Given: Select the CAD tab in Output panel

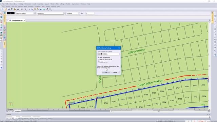Looking at the screenshot, I should pos(16,119).
